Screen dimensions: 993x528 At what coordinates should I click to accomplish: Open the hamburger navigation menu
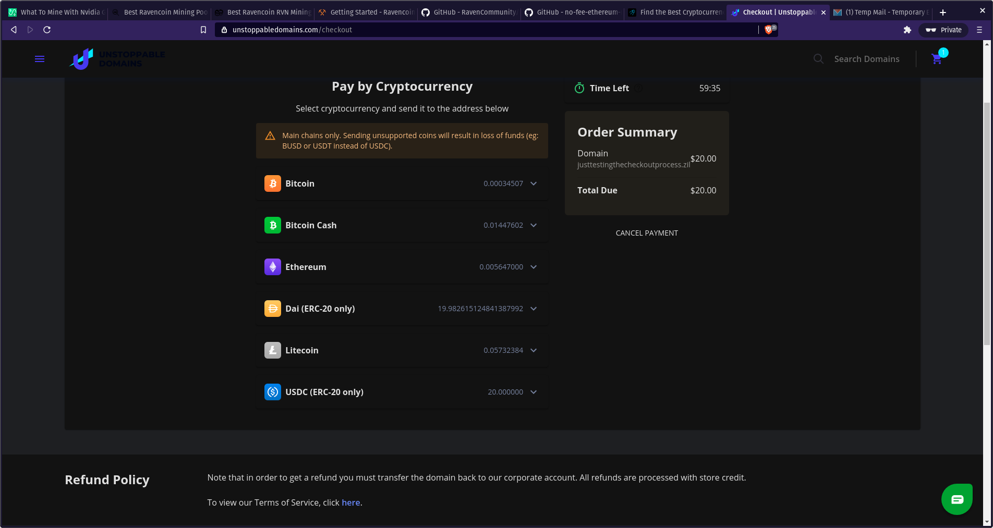pos(40,59)
